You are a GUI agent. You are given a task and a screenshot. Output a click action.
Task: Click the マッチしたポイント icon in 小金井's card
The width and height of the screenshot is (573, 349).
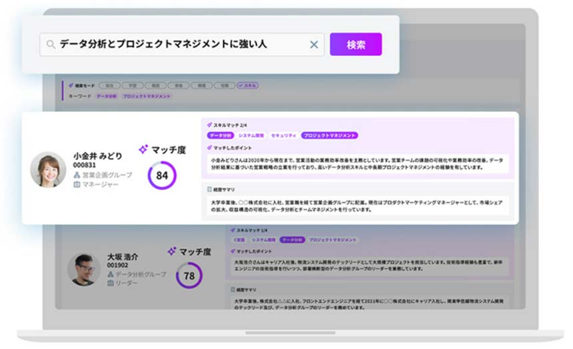coord(209,148)
